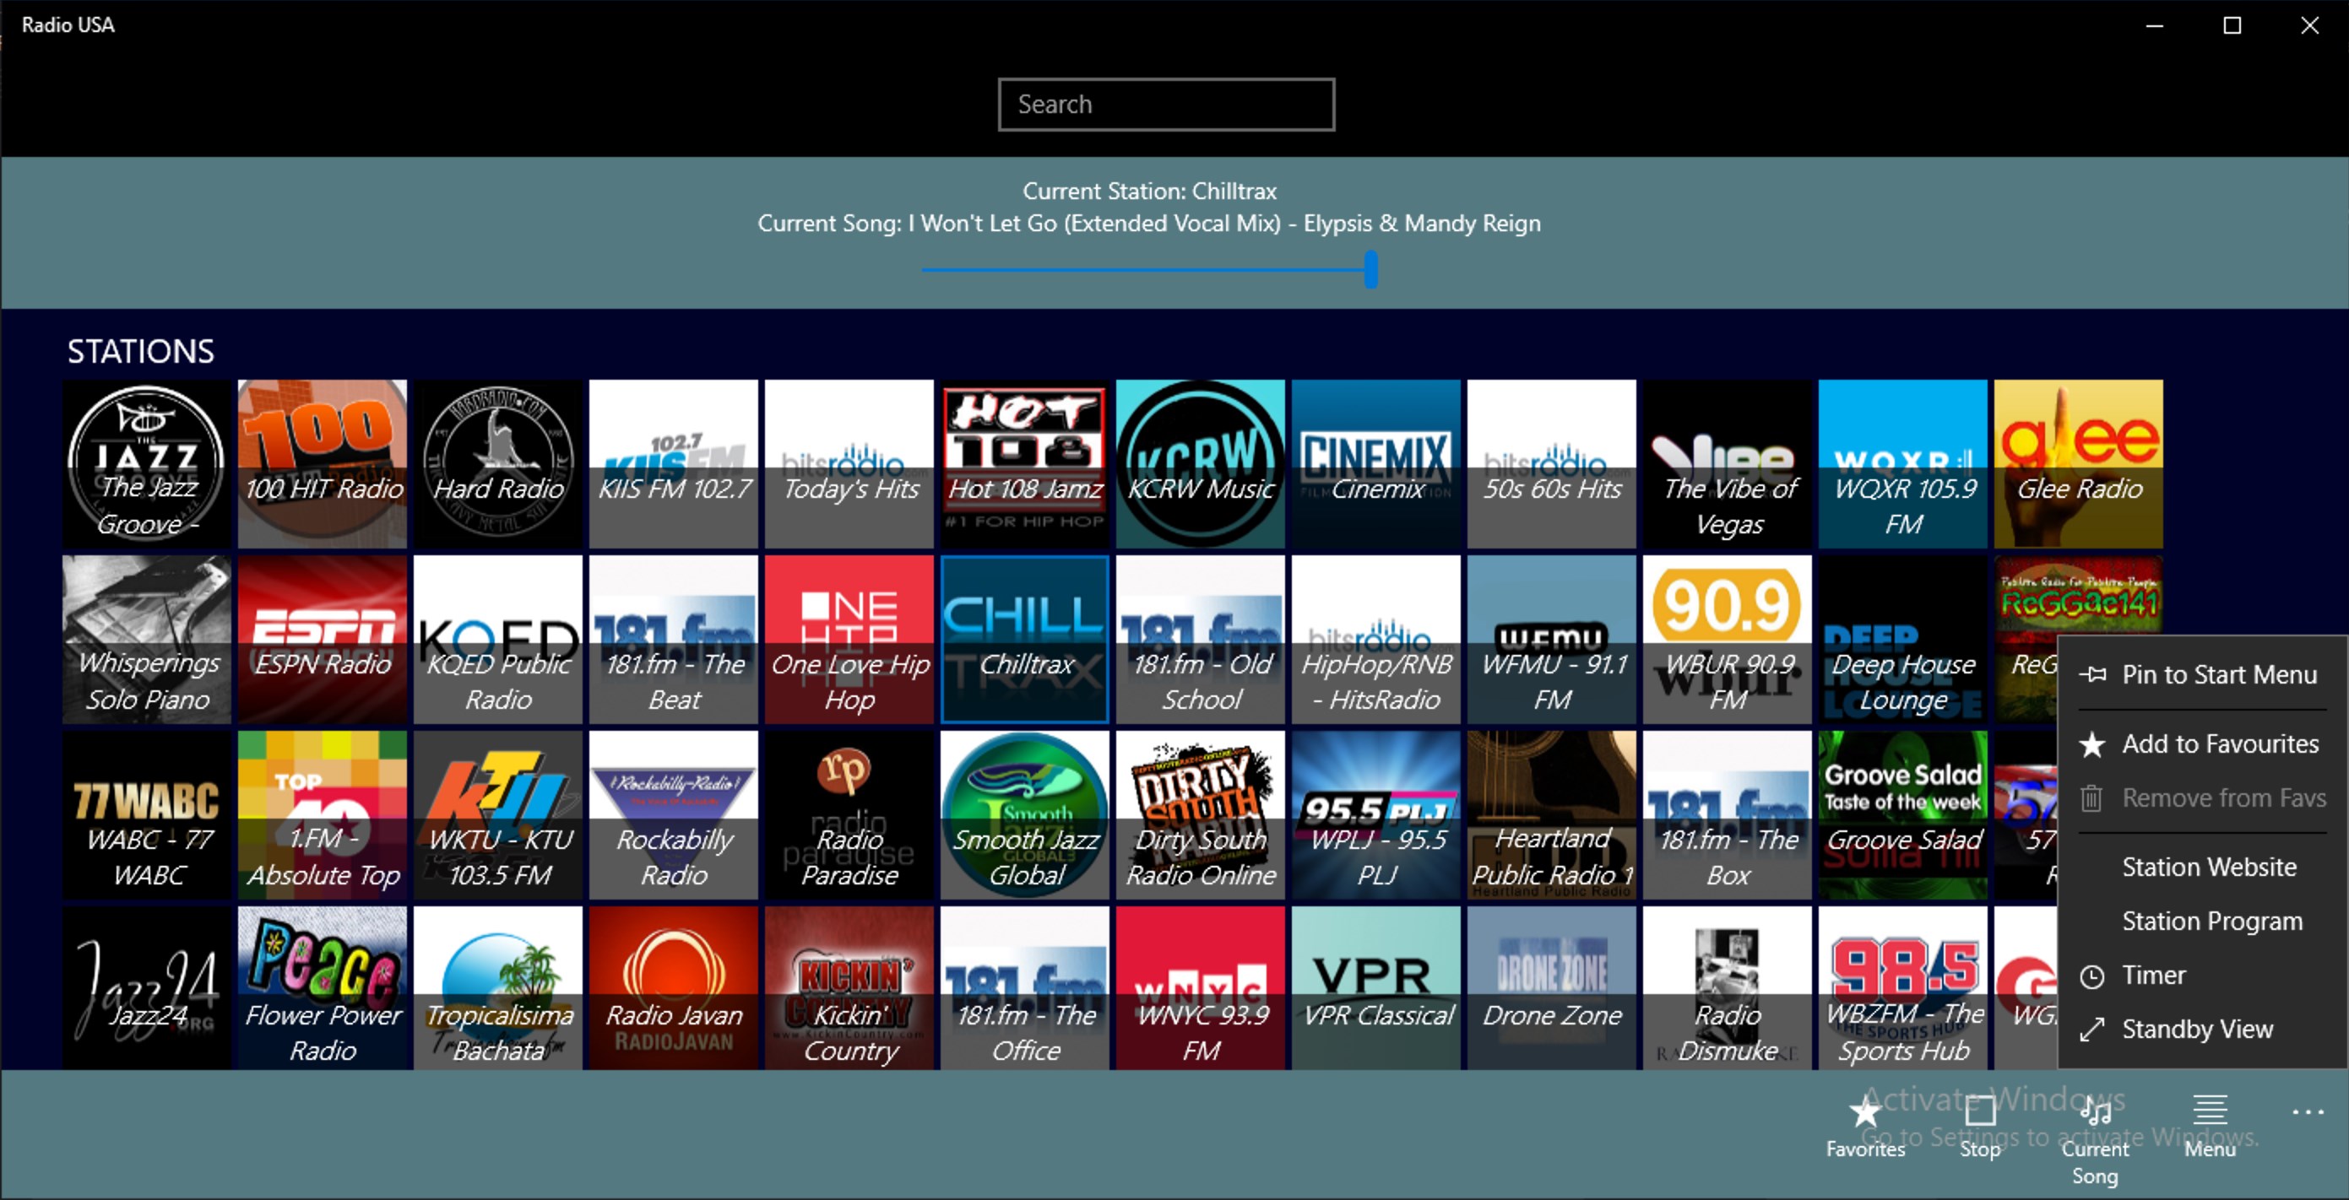The height and width of the screenshot is (1200, 2349).
Task: Click the three-dot more options icon
Action: (2307, 1112)
